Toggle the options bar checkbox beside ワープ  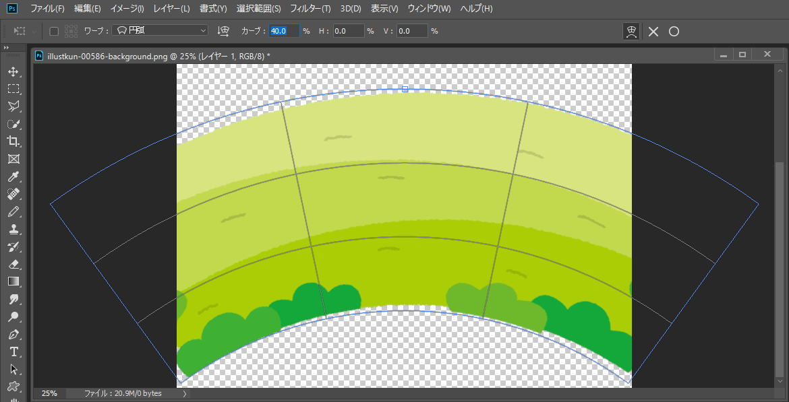point(54,31)
